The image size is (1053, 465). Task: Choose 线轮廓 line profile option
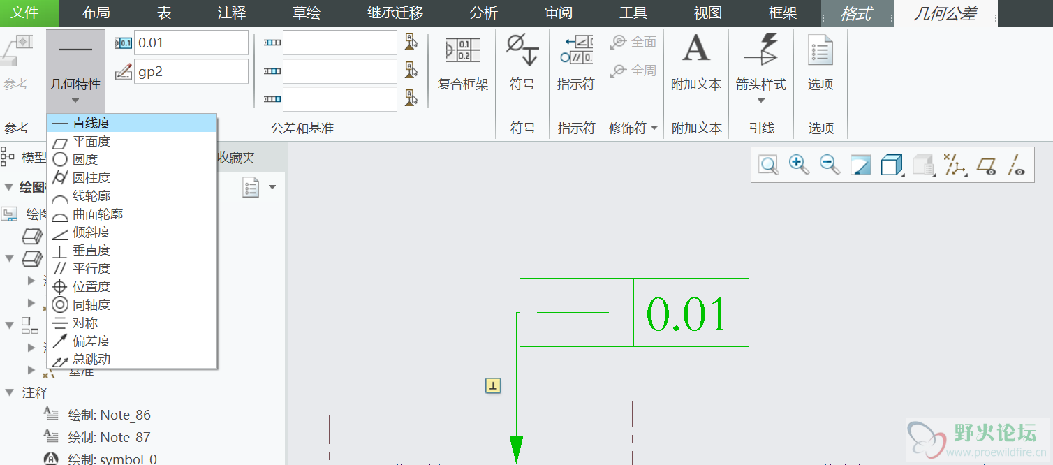131,196
